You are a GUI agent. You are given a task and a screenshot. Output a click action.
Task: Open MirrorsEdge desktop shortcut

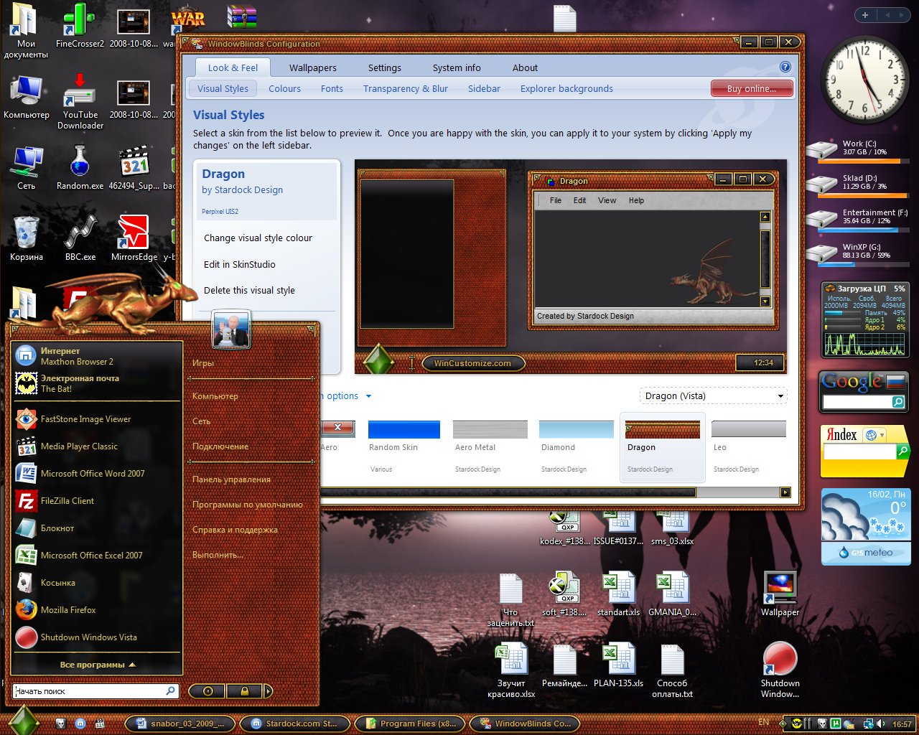tap(134, 238)
